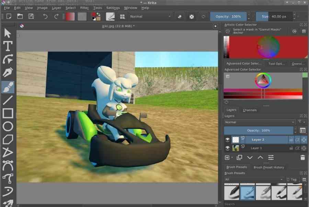
Task: Select the Text tool in toolbox
Action: [8, 46]
